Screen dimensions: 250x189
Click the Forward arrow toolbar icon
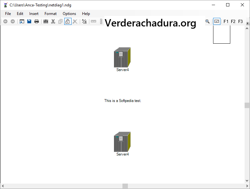point(13,21)
